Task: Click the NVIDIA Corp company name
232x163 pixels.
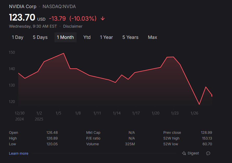Action: [x=23, y=7]
